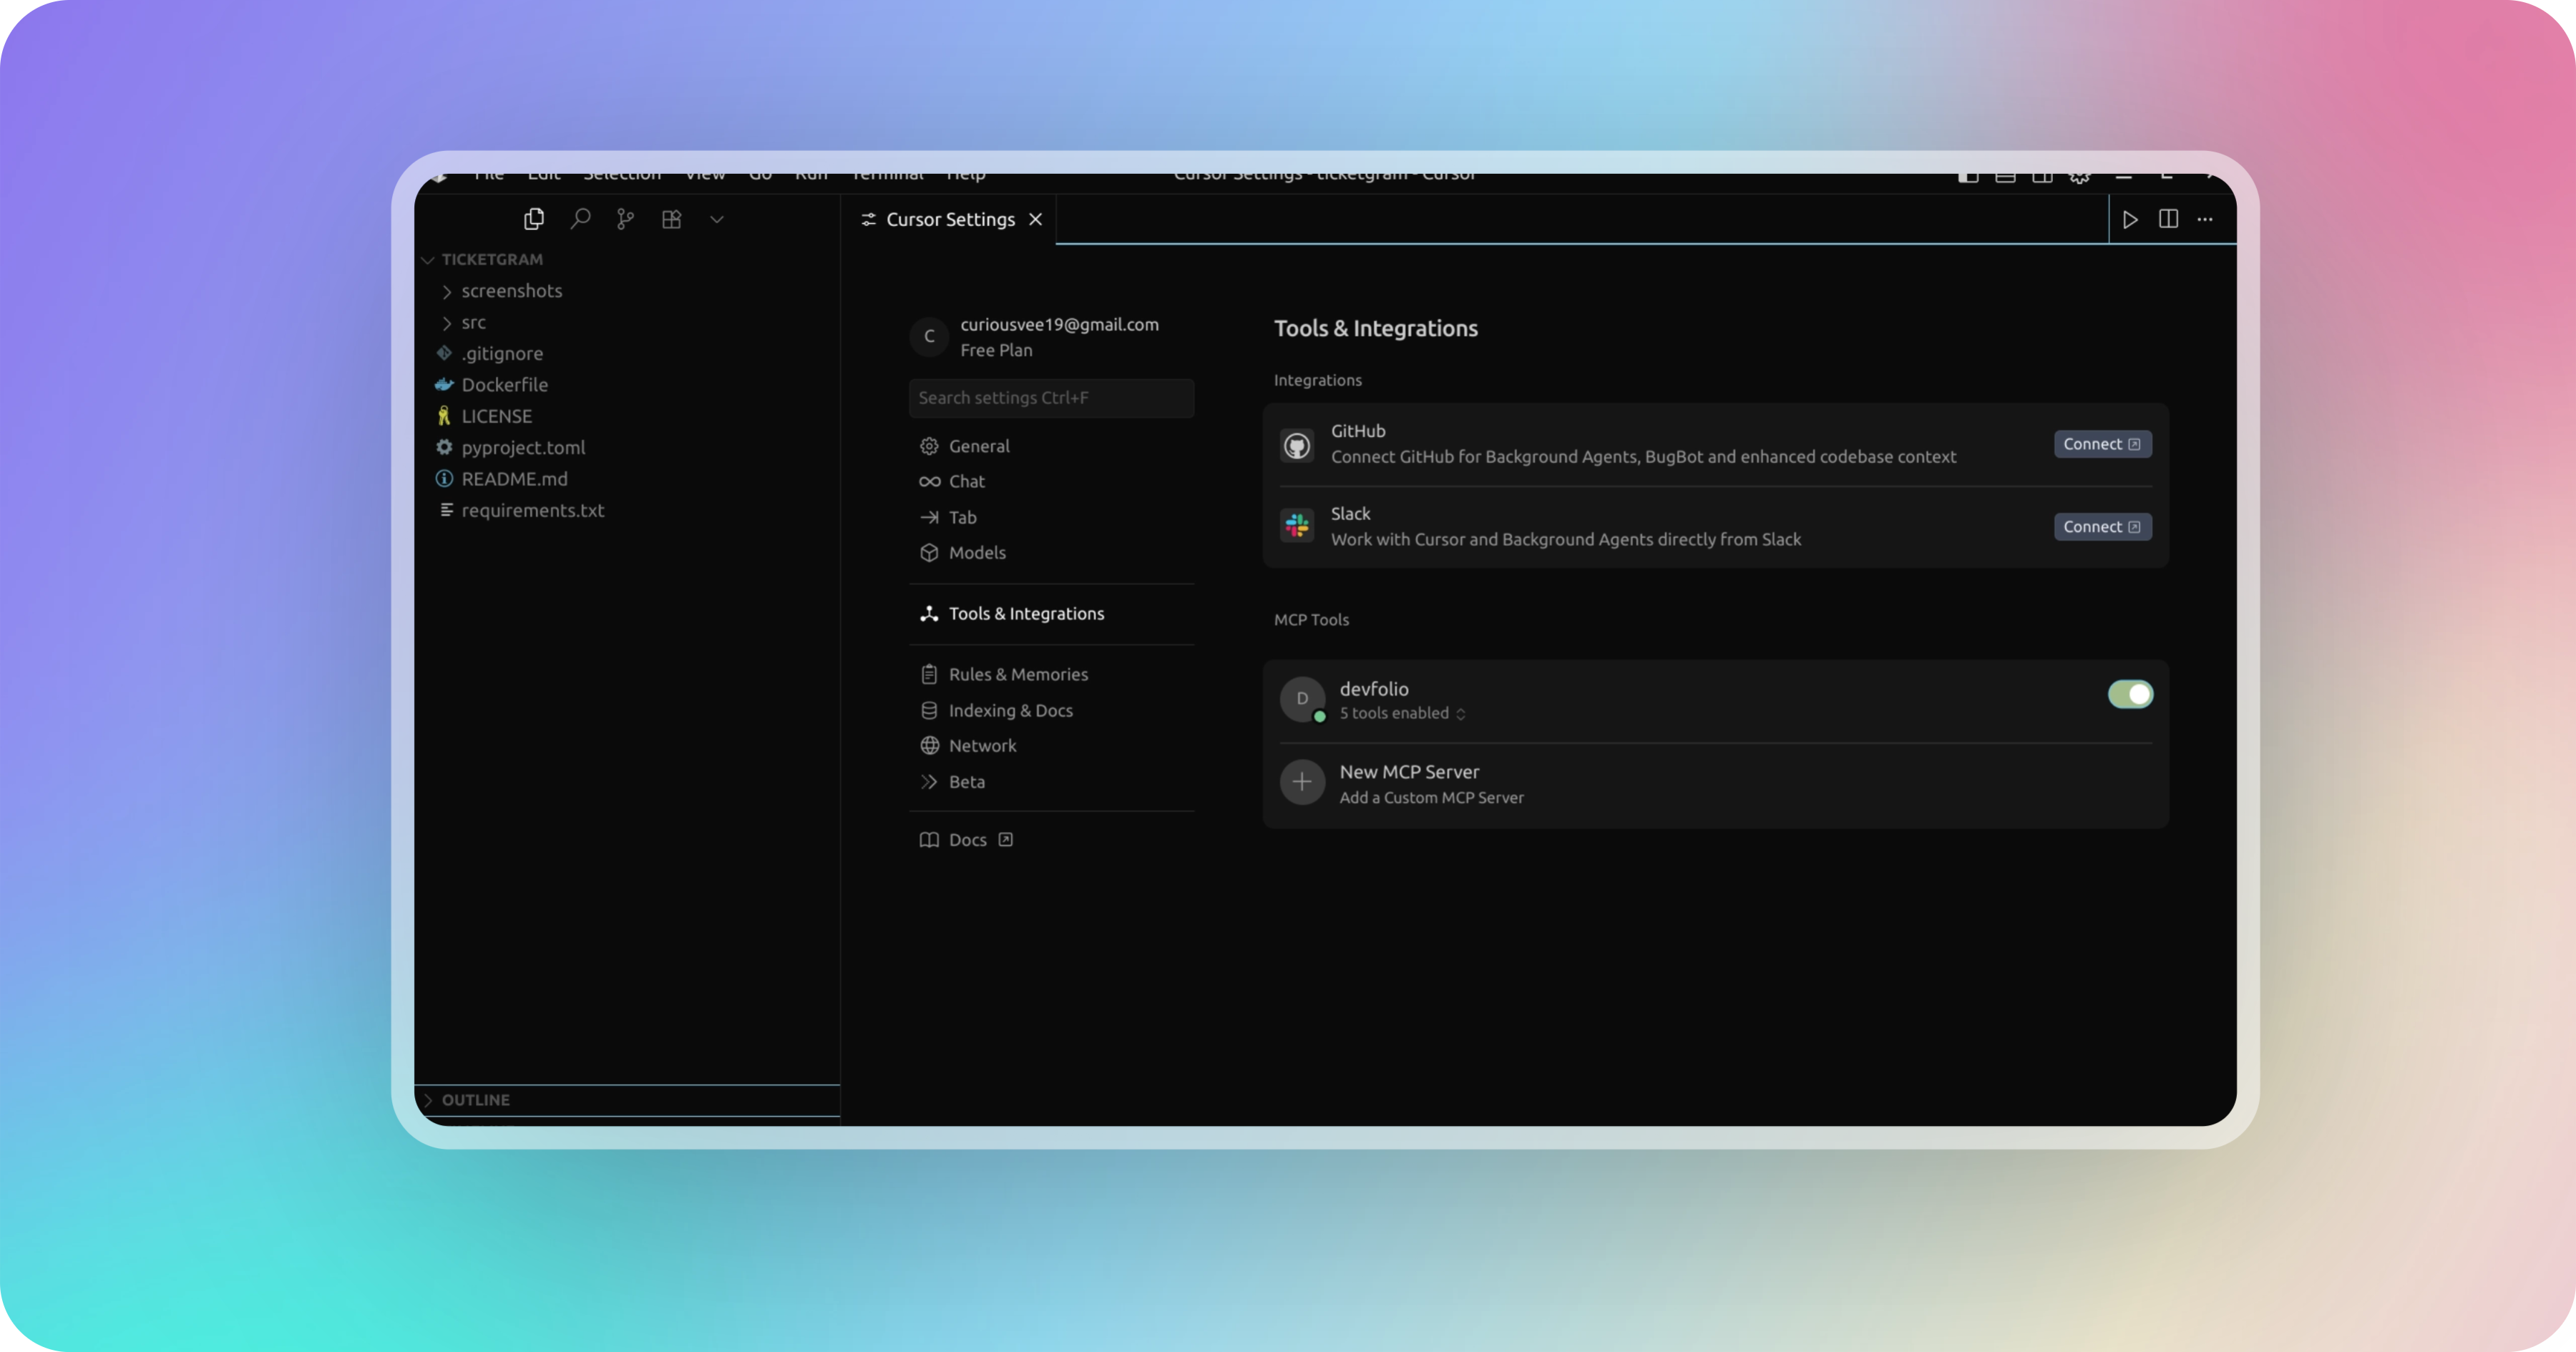Click the Split Editor icon
The width and height of the screenshot is (2576, 1352).
pyautogui.click(x=2168, y=219)
